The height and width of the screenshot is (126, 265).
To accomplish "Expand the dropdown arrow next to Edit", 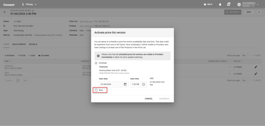I will point(259,12).
